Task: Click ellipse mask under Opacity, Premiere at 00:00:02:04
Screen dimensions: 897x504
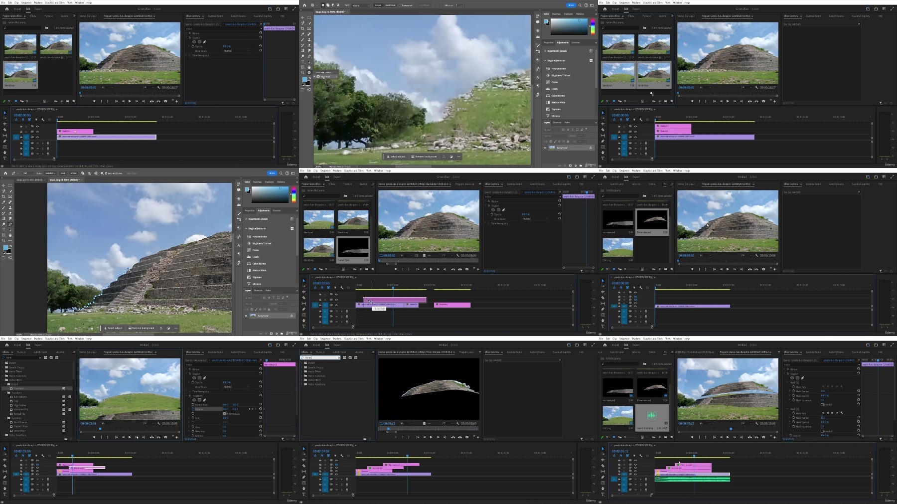Action: (x=194, y=378)
